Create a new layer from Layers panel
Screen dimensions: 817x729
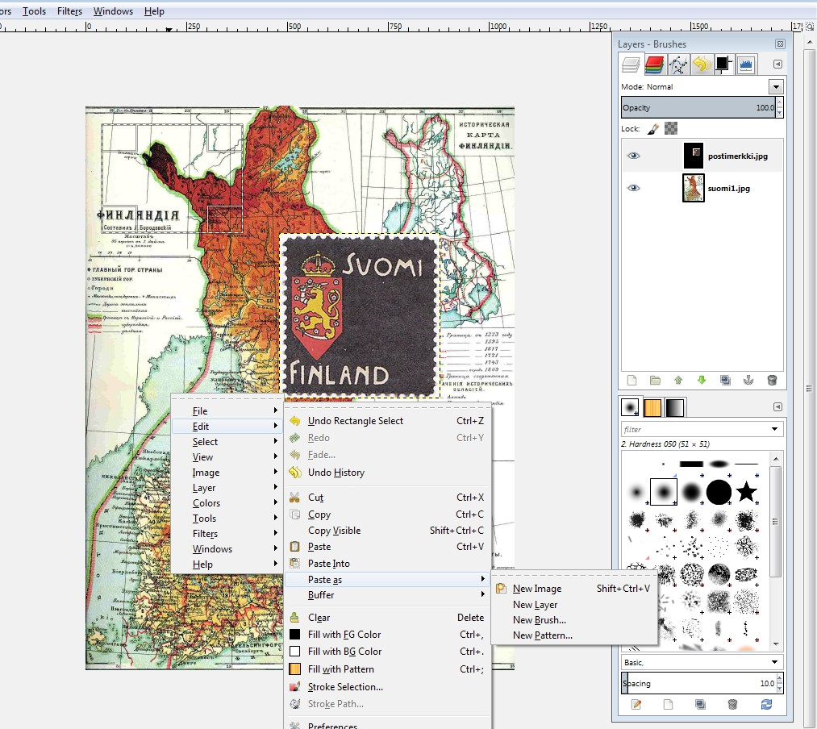point(632,381)
